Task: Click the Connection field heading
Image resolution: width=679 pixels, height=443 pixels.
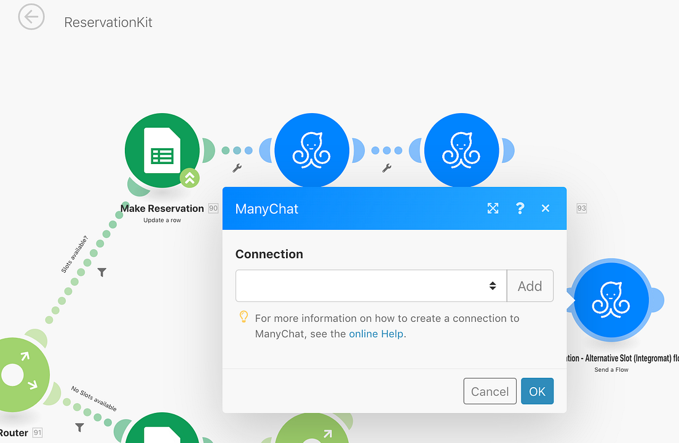Action: [269, 254]
